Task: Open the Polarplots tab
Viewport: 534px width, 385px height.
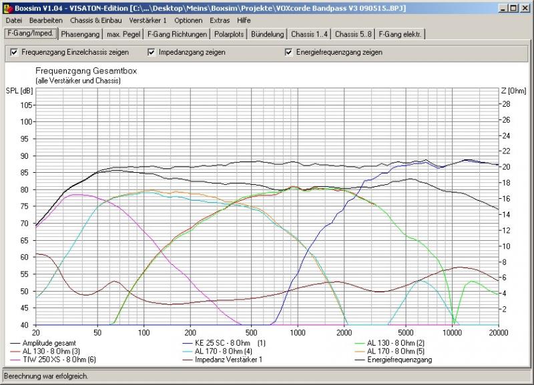Action: click(x=230, y=34)
